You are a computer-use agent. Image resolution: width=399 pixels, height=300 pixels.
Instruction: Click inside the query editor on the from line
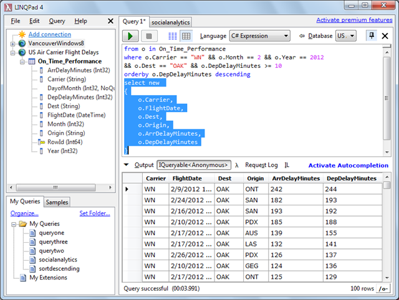coord(175,49)
